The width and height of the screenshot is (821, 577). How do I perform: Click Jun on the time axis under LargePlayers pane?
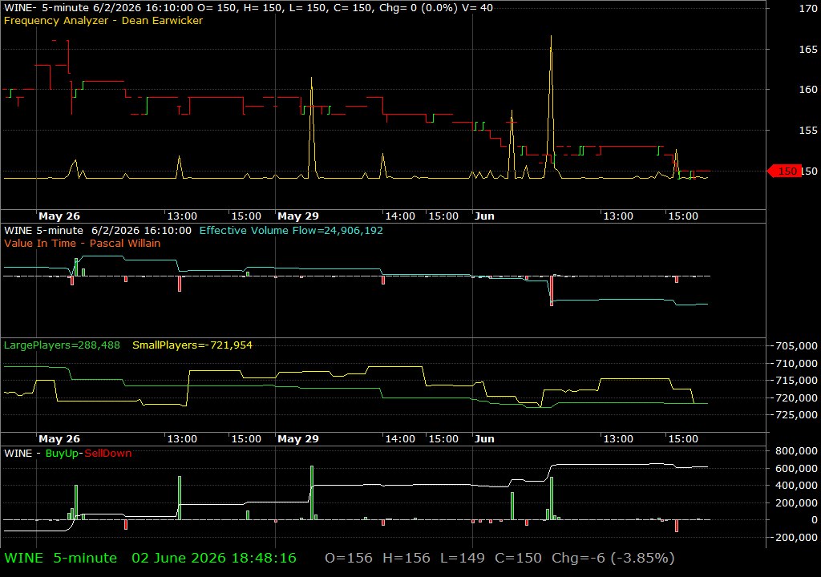click(484, 439)
